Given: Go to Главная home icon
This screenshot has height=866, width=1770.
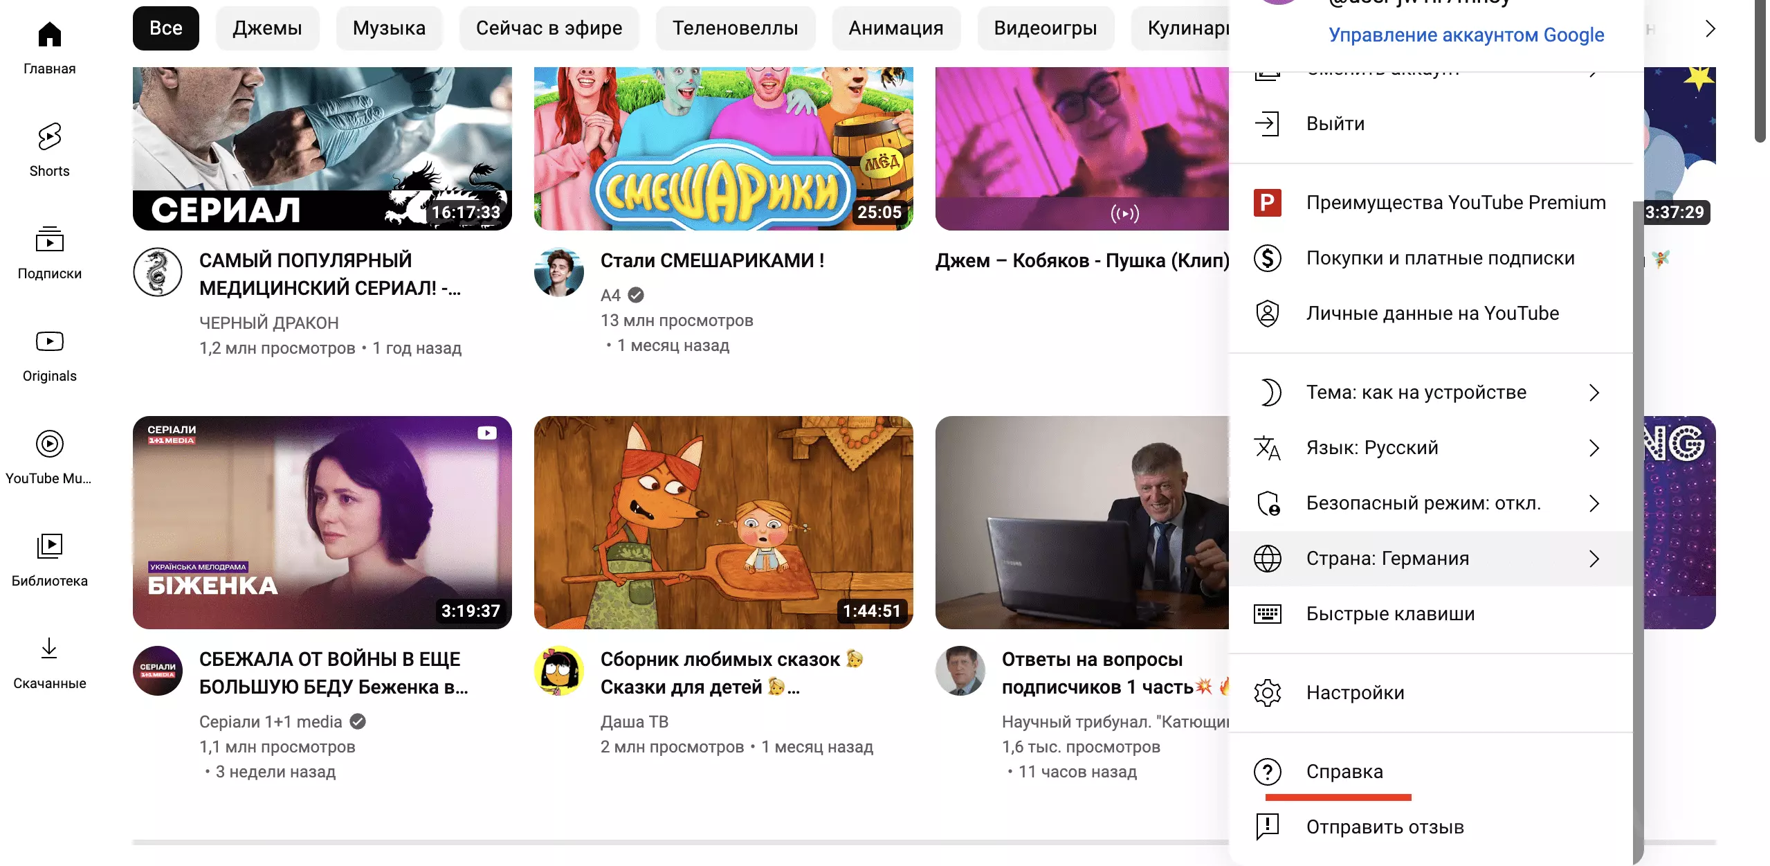Looking at the screenshot, I should pos(49,35).
